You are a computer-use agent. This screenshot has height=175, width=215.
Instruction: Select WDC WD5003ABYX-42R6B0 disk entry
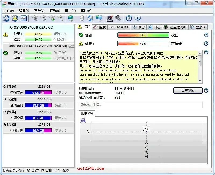coord(38,52)
